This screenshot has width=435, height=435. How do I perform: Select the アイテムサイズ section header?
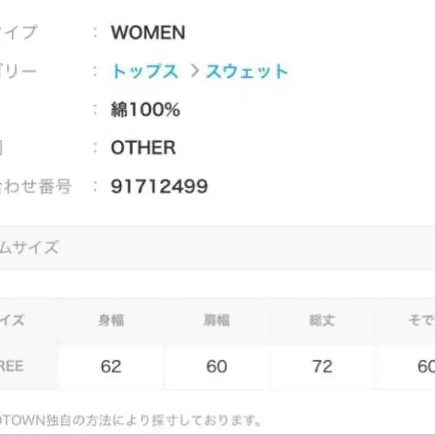[30, 247]
